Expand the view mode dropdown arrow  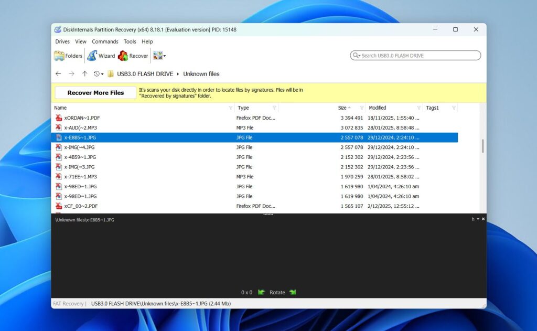[165, 56]
